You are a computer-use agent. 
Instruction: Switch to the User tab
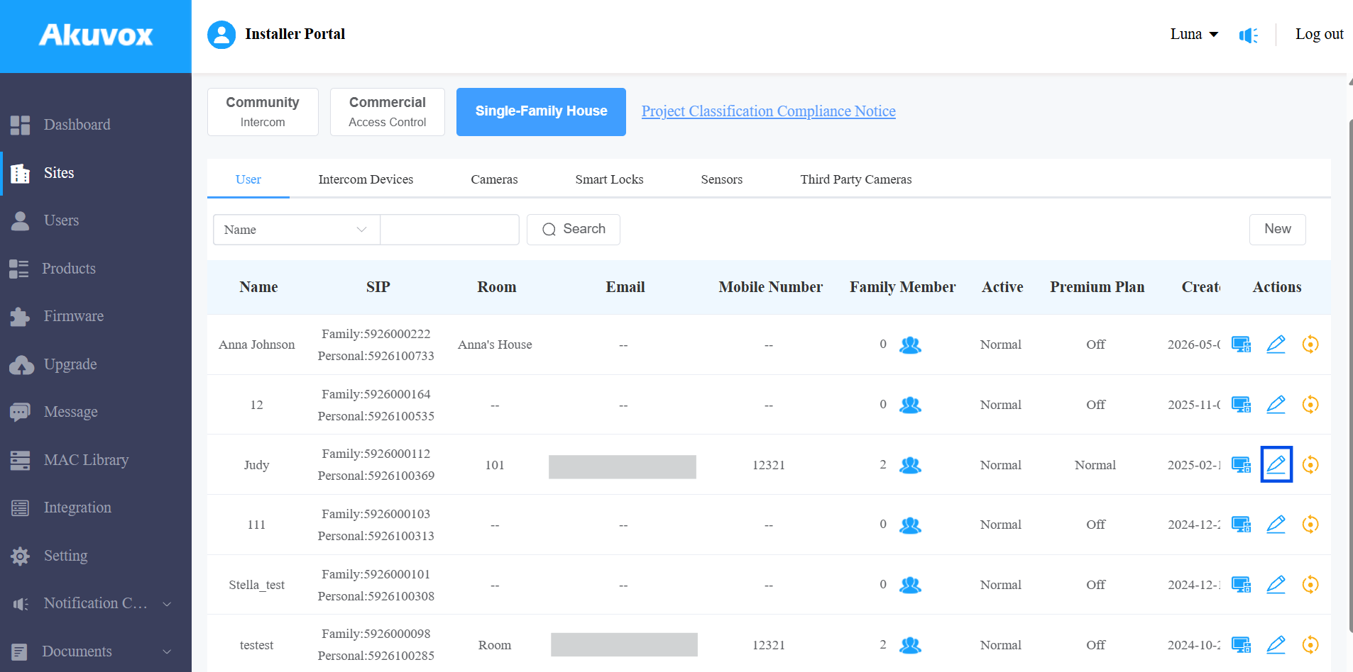pos(248,179)
